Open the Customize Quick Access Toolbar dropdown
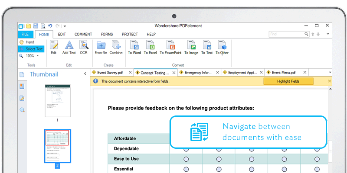Viewport: 347px width, 173px height. pos(65,26)
